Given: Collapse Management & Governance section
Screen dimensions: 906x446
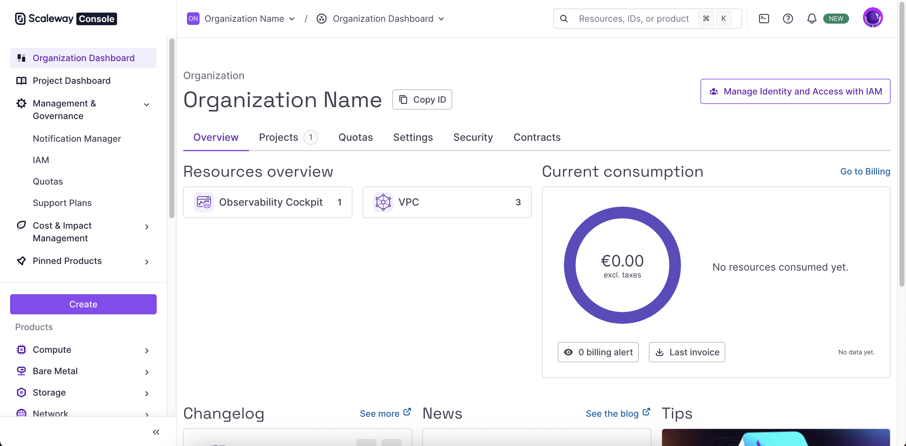Looking at the screenshot, I should pos(147,105).
